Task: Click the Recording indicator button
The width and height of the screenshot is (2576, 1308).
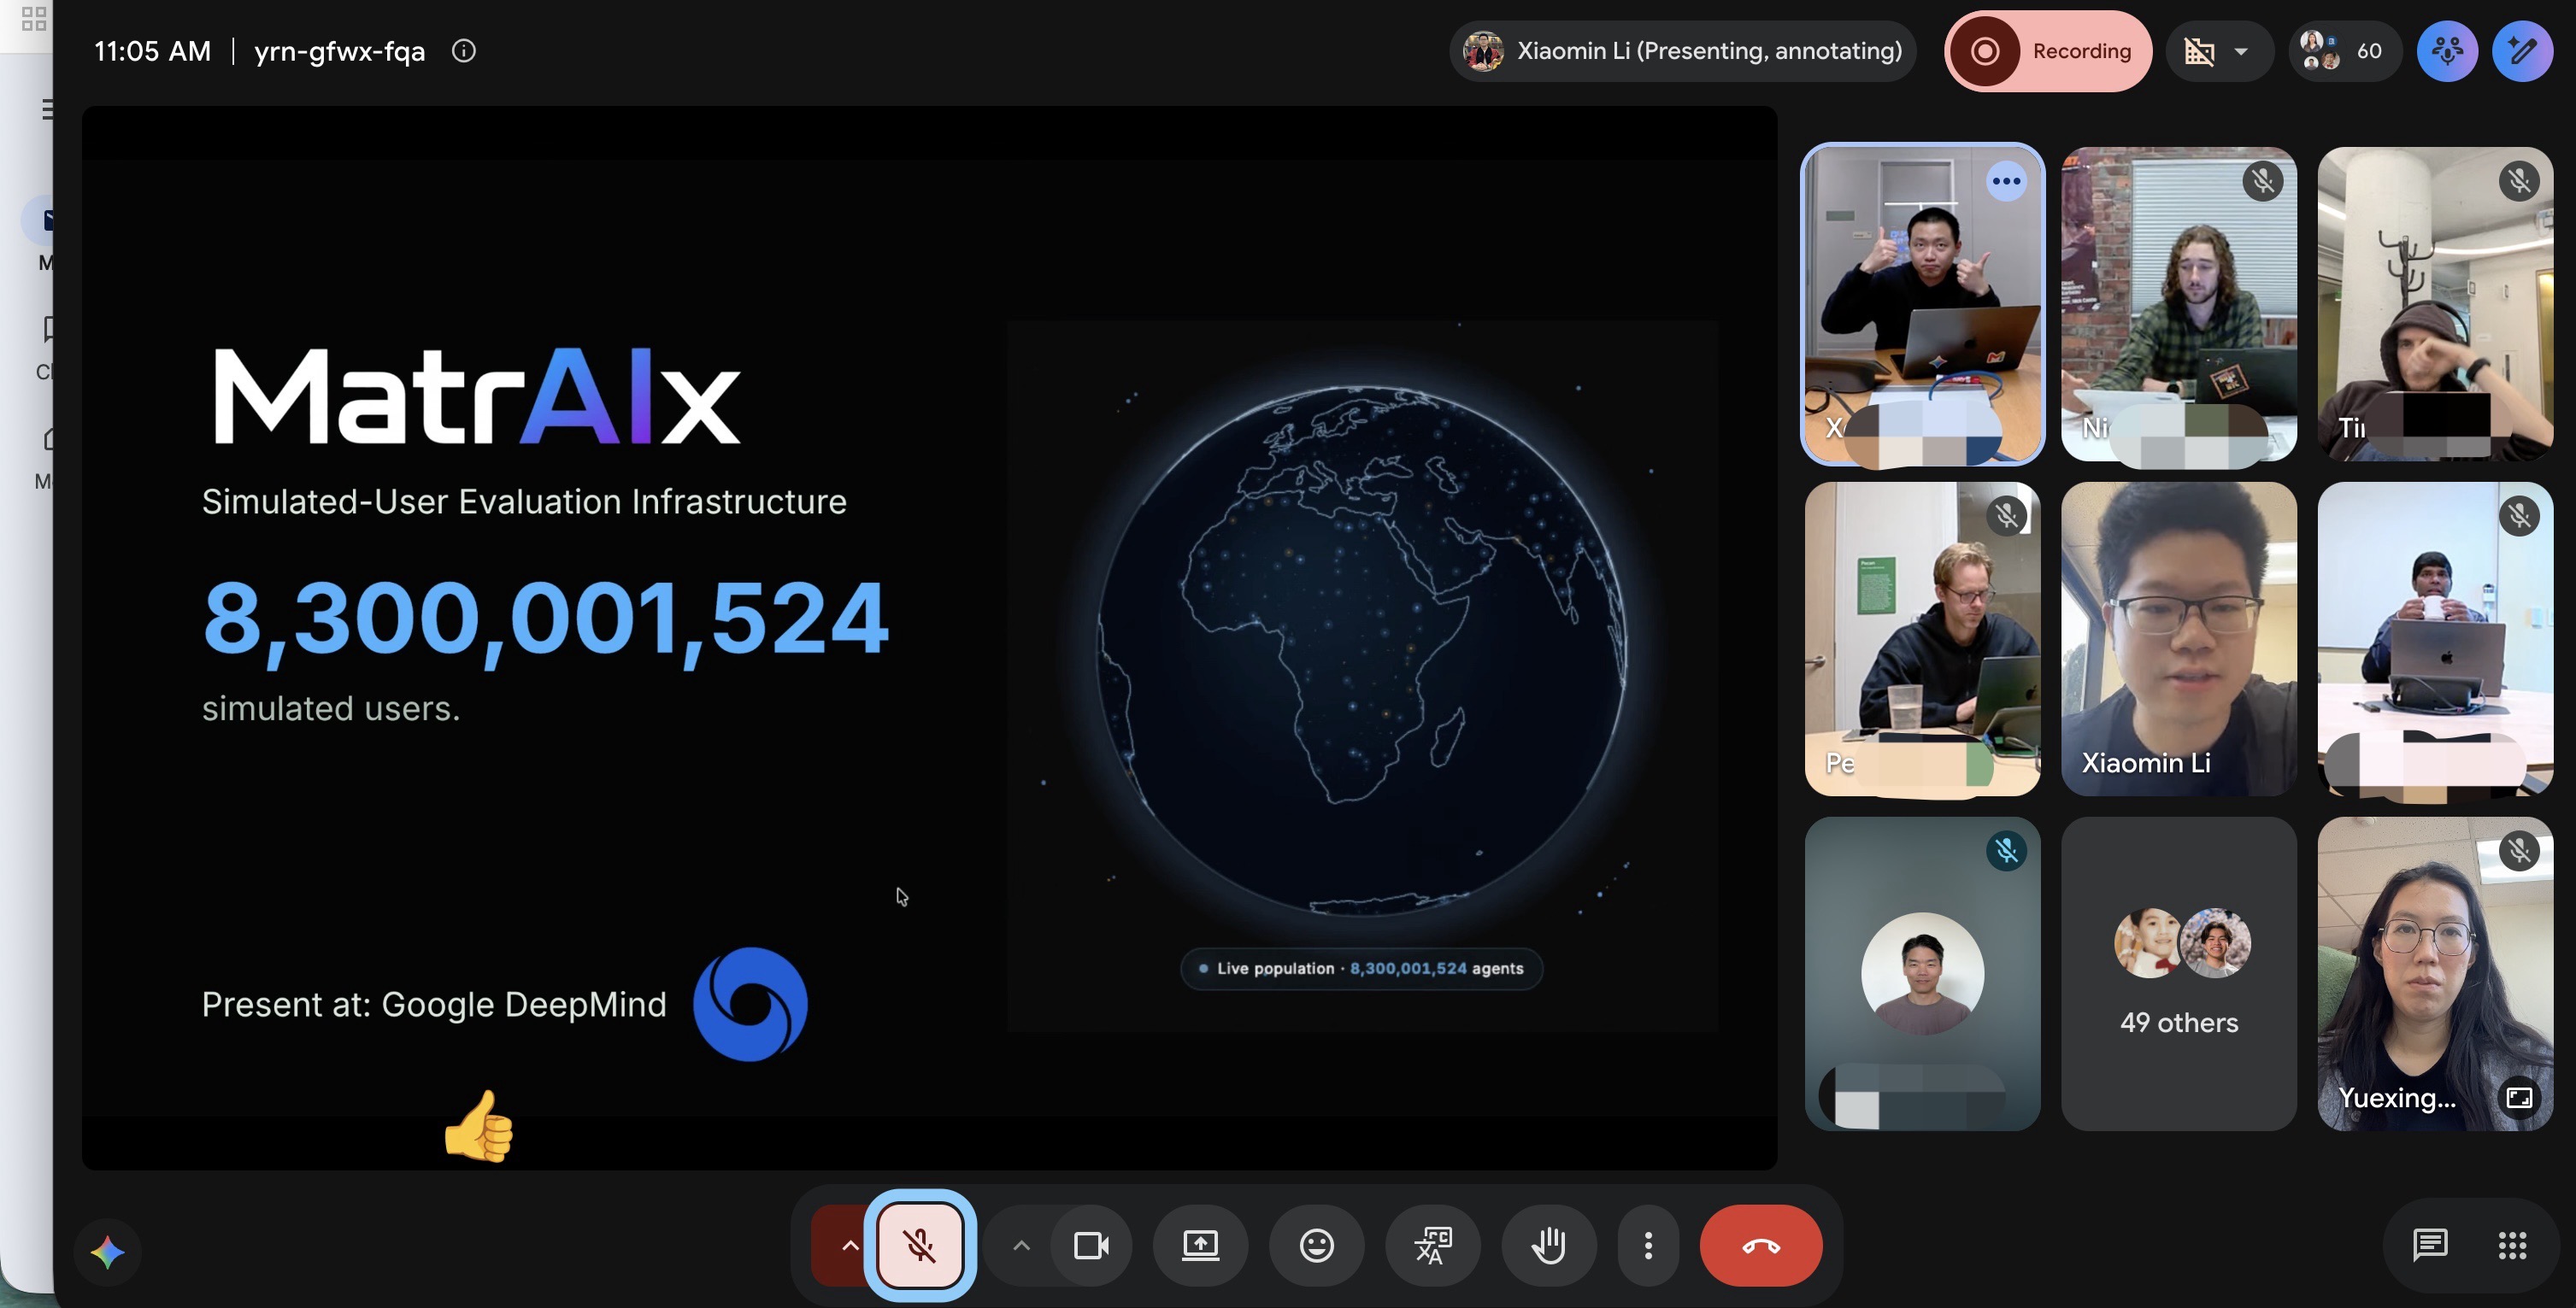Action: pos(2048,51)
